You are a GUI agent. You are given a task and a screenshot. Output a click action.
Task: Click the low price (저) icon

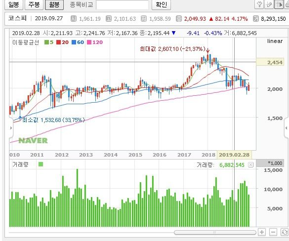(144, 19)
